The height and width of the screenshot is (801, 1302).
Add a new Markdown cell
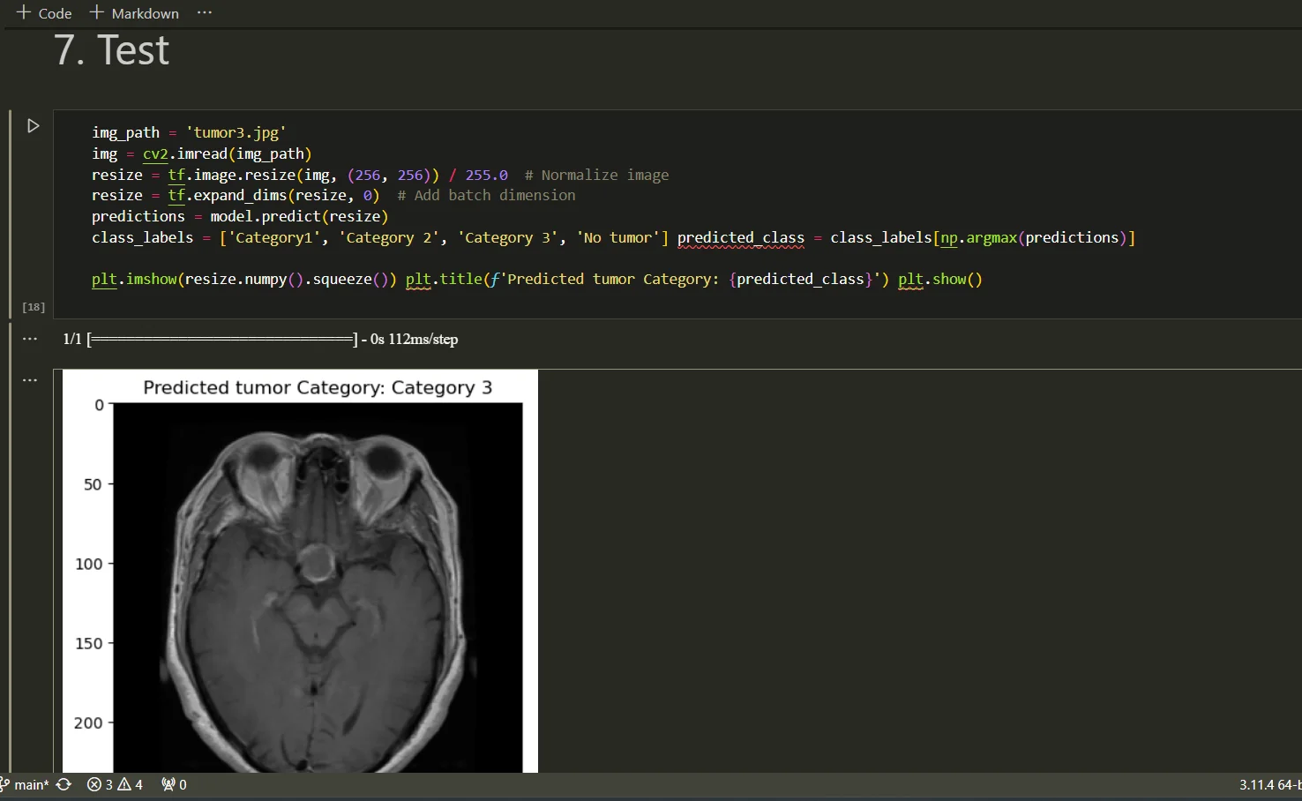point(134,13)
